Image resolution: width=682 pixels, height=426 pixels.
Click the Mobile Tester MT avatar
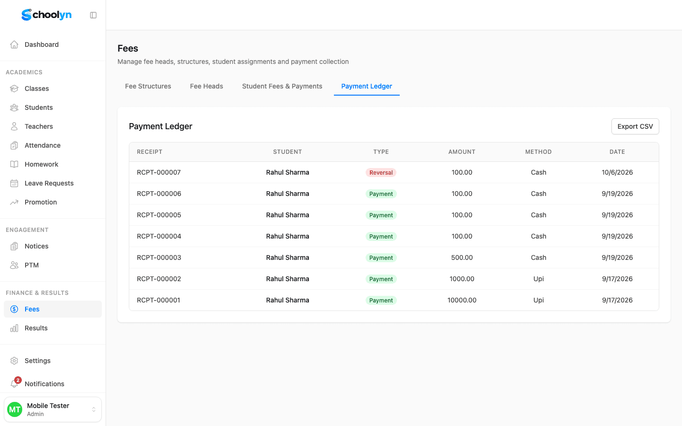15,409
